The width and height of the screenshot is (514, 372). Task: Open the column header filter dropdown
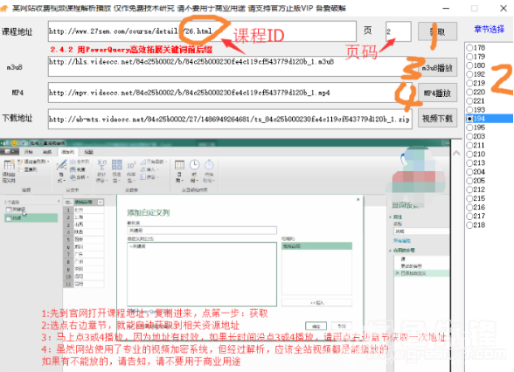coord(101,202)
